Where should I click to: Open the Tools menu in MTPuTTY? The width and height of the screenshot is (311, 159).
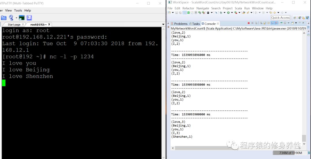coord(18,10)
